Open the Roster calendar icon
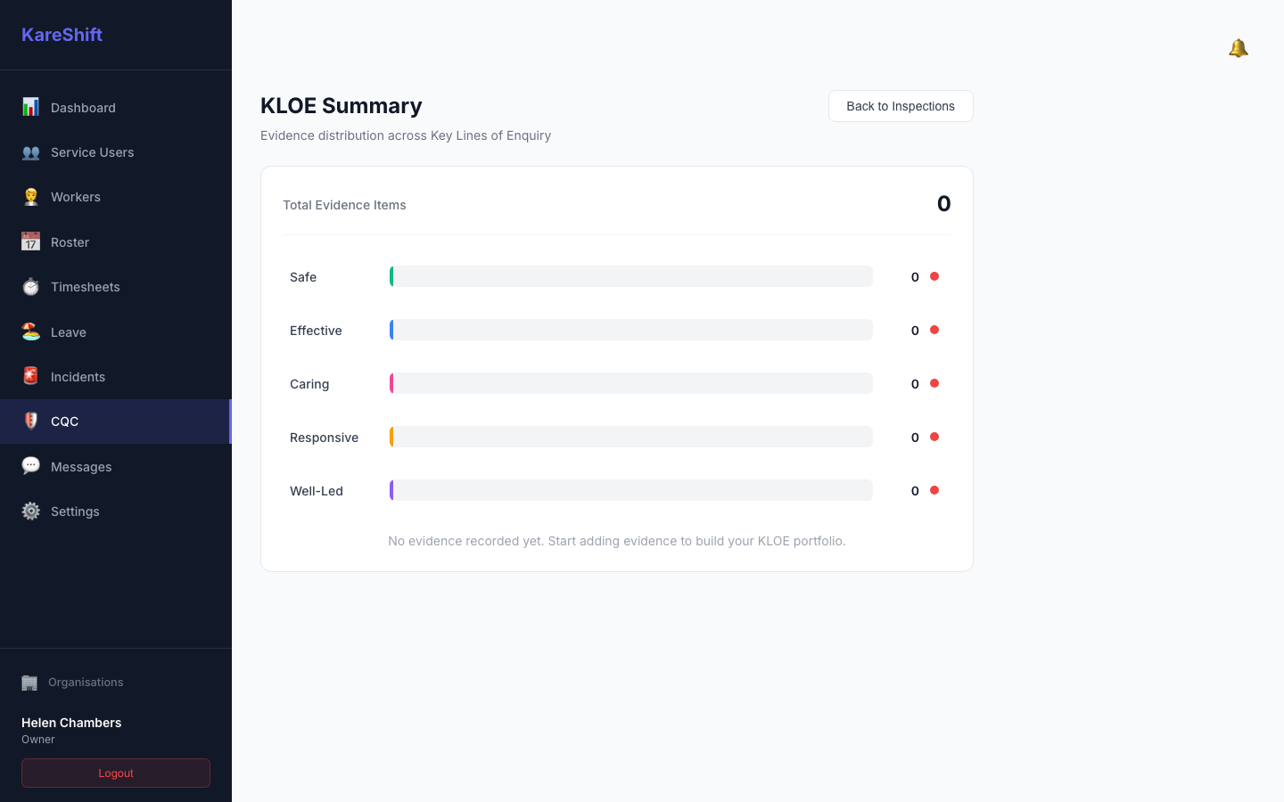Viewport: 1284px width, 802px height. click(x=30, y=241)
